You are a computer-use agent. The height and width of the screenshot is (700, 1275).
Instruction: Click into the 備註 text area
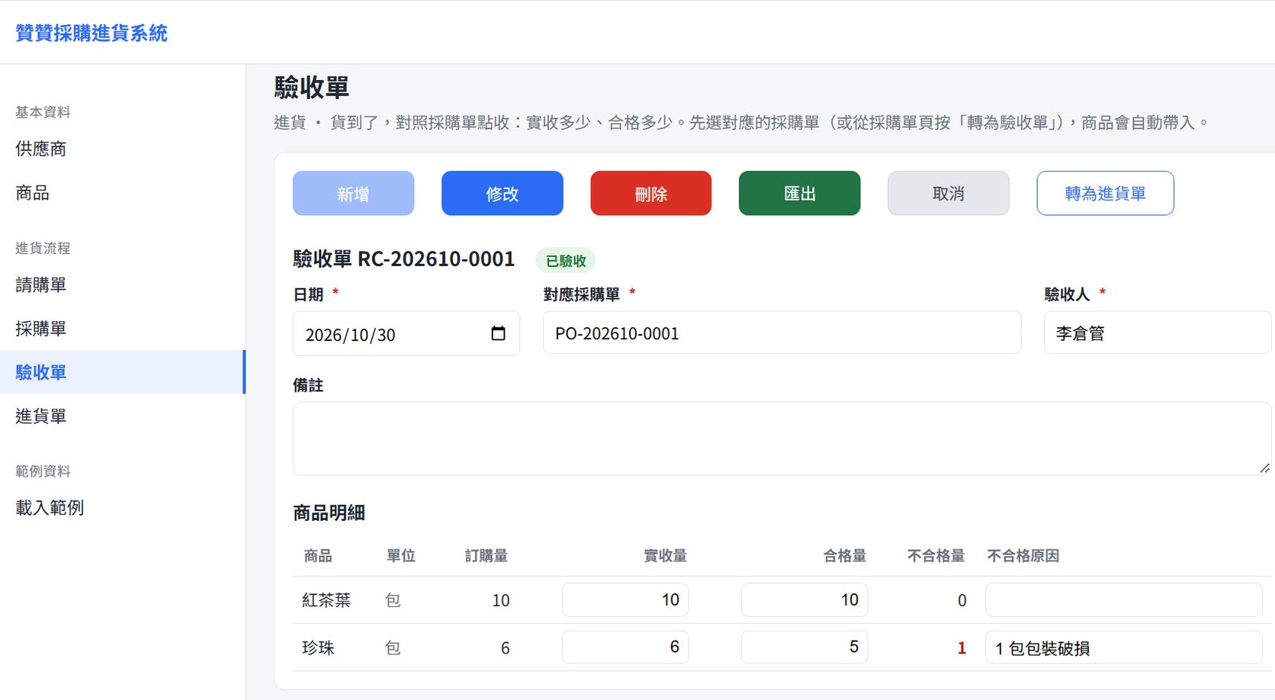782,438
